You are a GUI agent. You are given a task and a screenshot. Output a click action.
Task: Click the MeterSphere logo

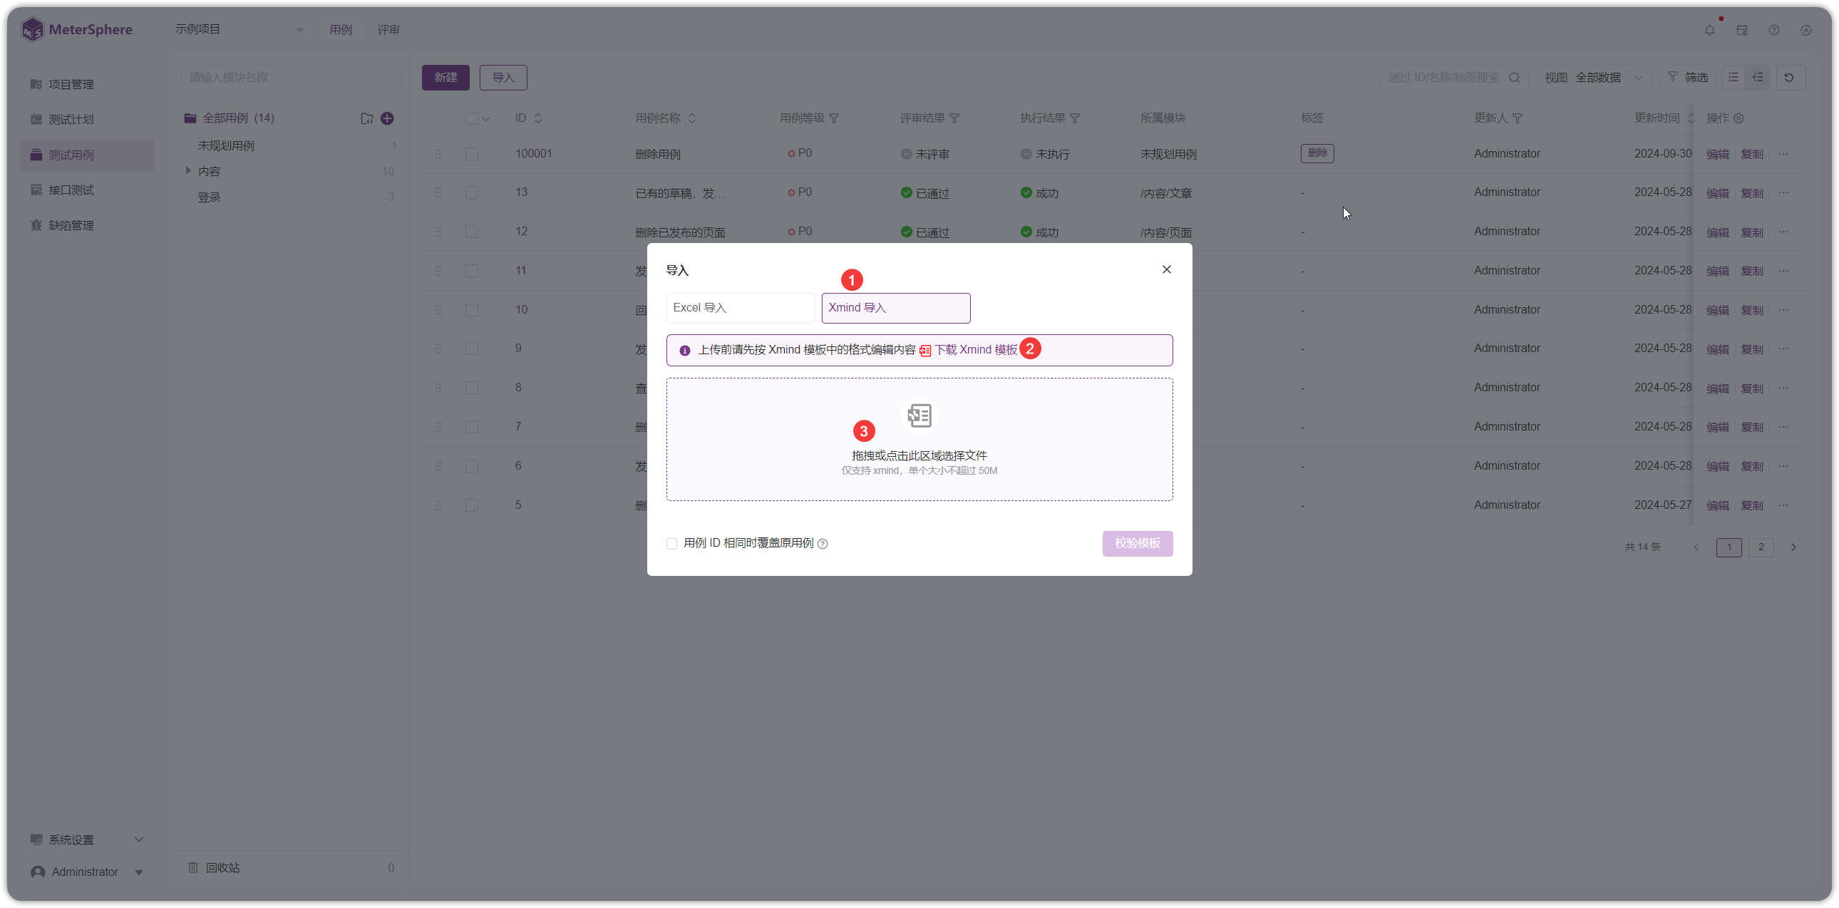tap(76, 29)
